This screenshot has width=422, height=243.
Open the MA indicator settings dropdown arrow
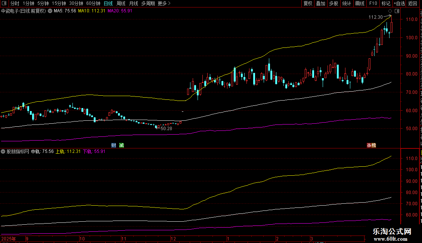[x=50, y=11]
